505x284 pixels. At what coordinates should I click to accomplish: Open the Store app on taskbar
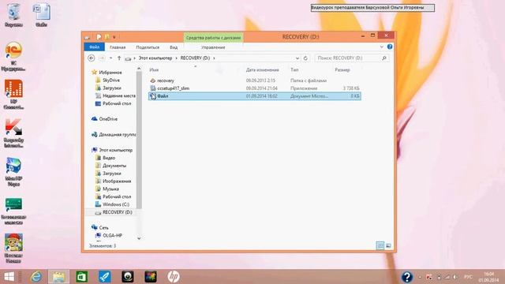[x=82, y=277]
